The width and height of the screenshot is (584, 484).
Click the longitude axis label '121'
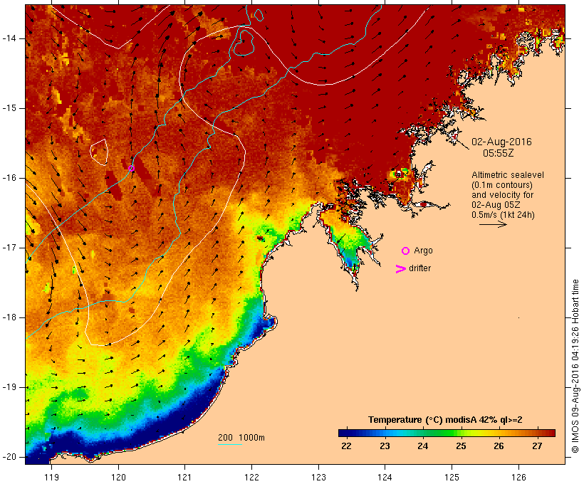[184, 477]
